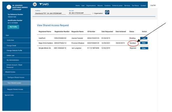Select Invite User in sidebar
This screenshot has width=172, height=112.
pos(10,40)
